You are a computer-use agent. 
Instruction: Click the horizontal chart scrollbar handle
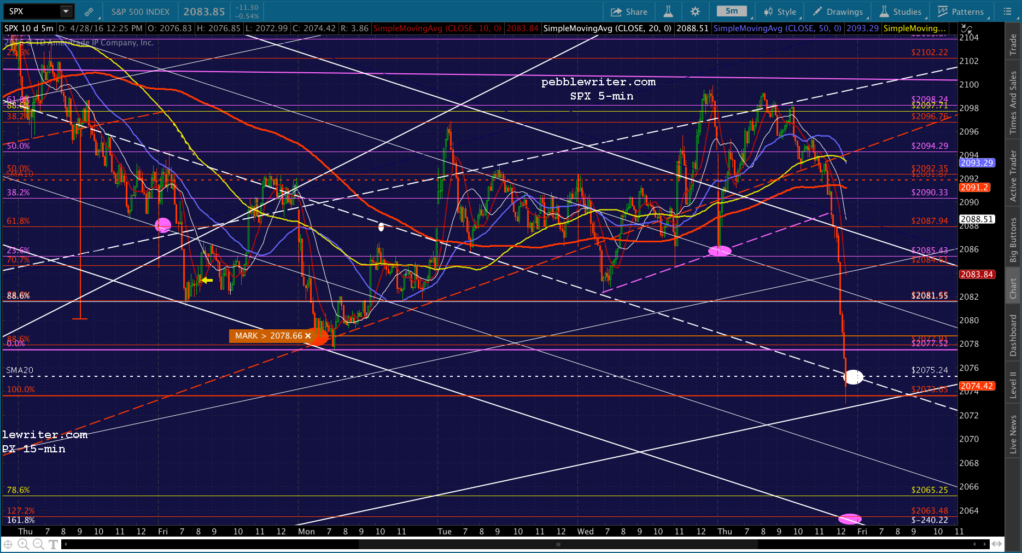[x=558, y=544]
